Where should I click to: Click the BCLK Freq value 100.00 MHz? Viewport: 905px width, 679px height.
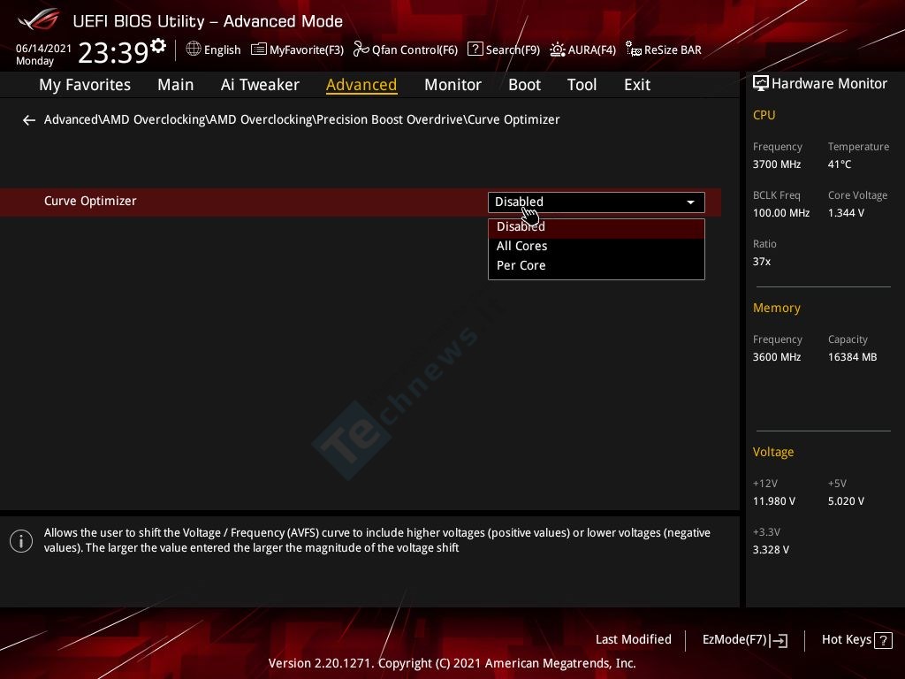[781, 213]
